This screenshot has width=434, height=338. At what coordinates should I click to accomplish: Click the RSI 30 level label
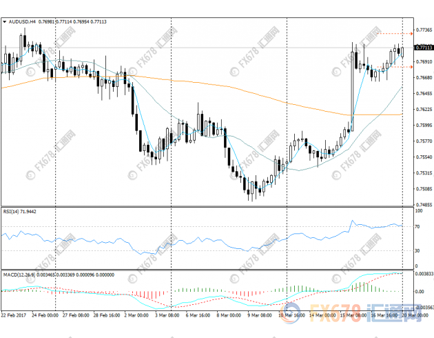pos(418,250)
